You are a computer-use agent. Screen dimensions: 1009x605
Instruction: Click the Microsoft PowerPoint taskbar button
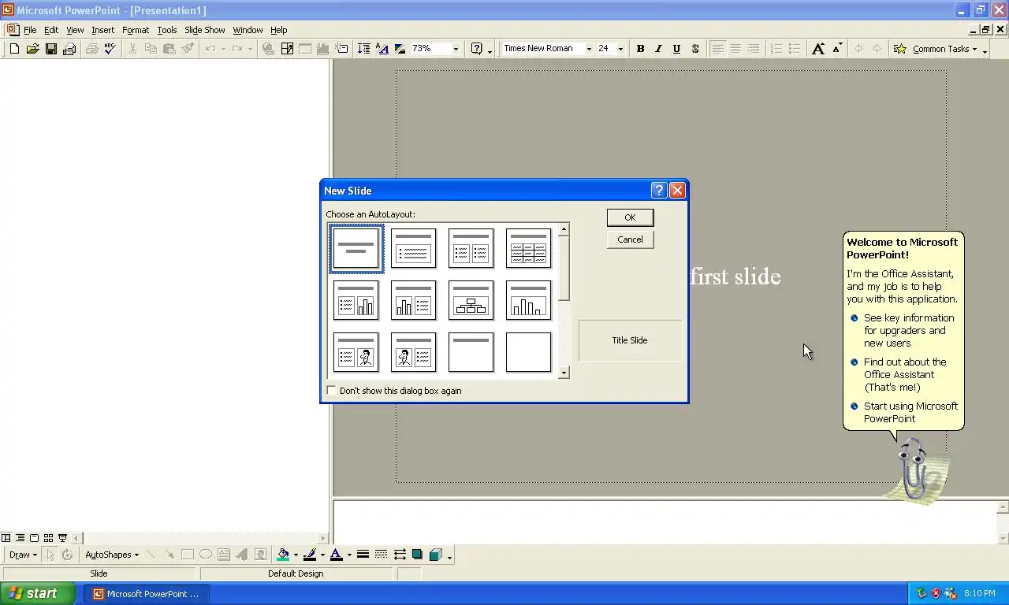(147, 594)
